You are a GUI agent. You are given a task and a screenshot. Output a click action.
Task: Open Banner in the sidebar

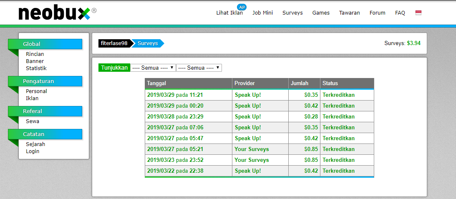click(x=35, y=61)
